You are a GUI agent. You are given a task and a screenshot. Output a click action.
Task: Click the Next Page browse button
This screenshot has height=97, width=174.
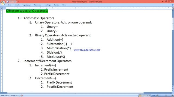click(173, 91)
